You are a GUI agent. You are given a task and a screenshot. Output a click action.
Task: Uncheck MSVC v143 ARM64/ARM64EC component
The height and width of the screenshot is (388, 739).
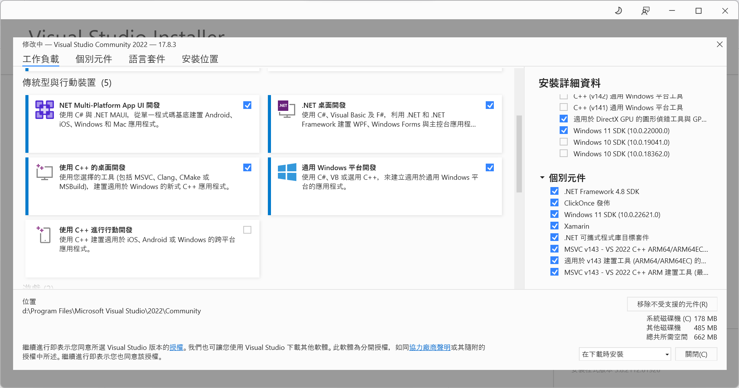click(x=555, y=249)
